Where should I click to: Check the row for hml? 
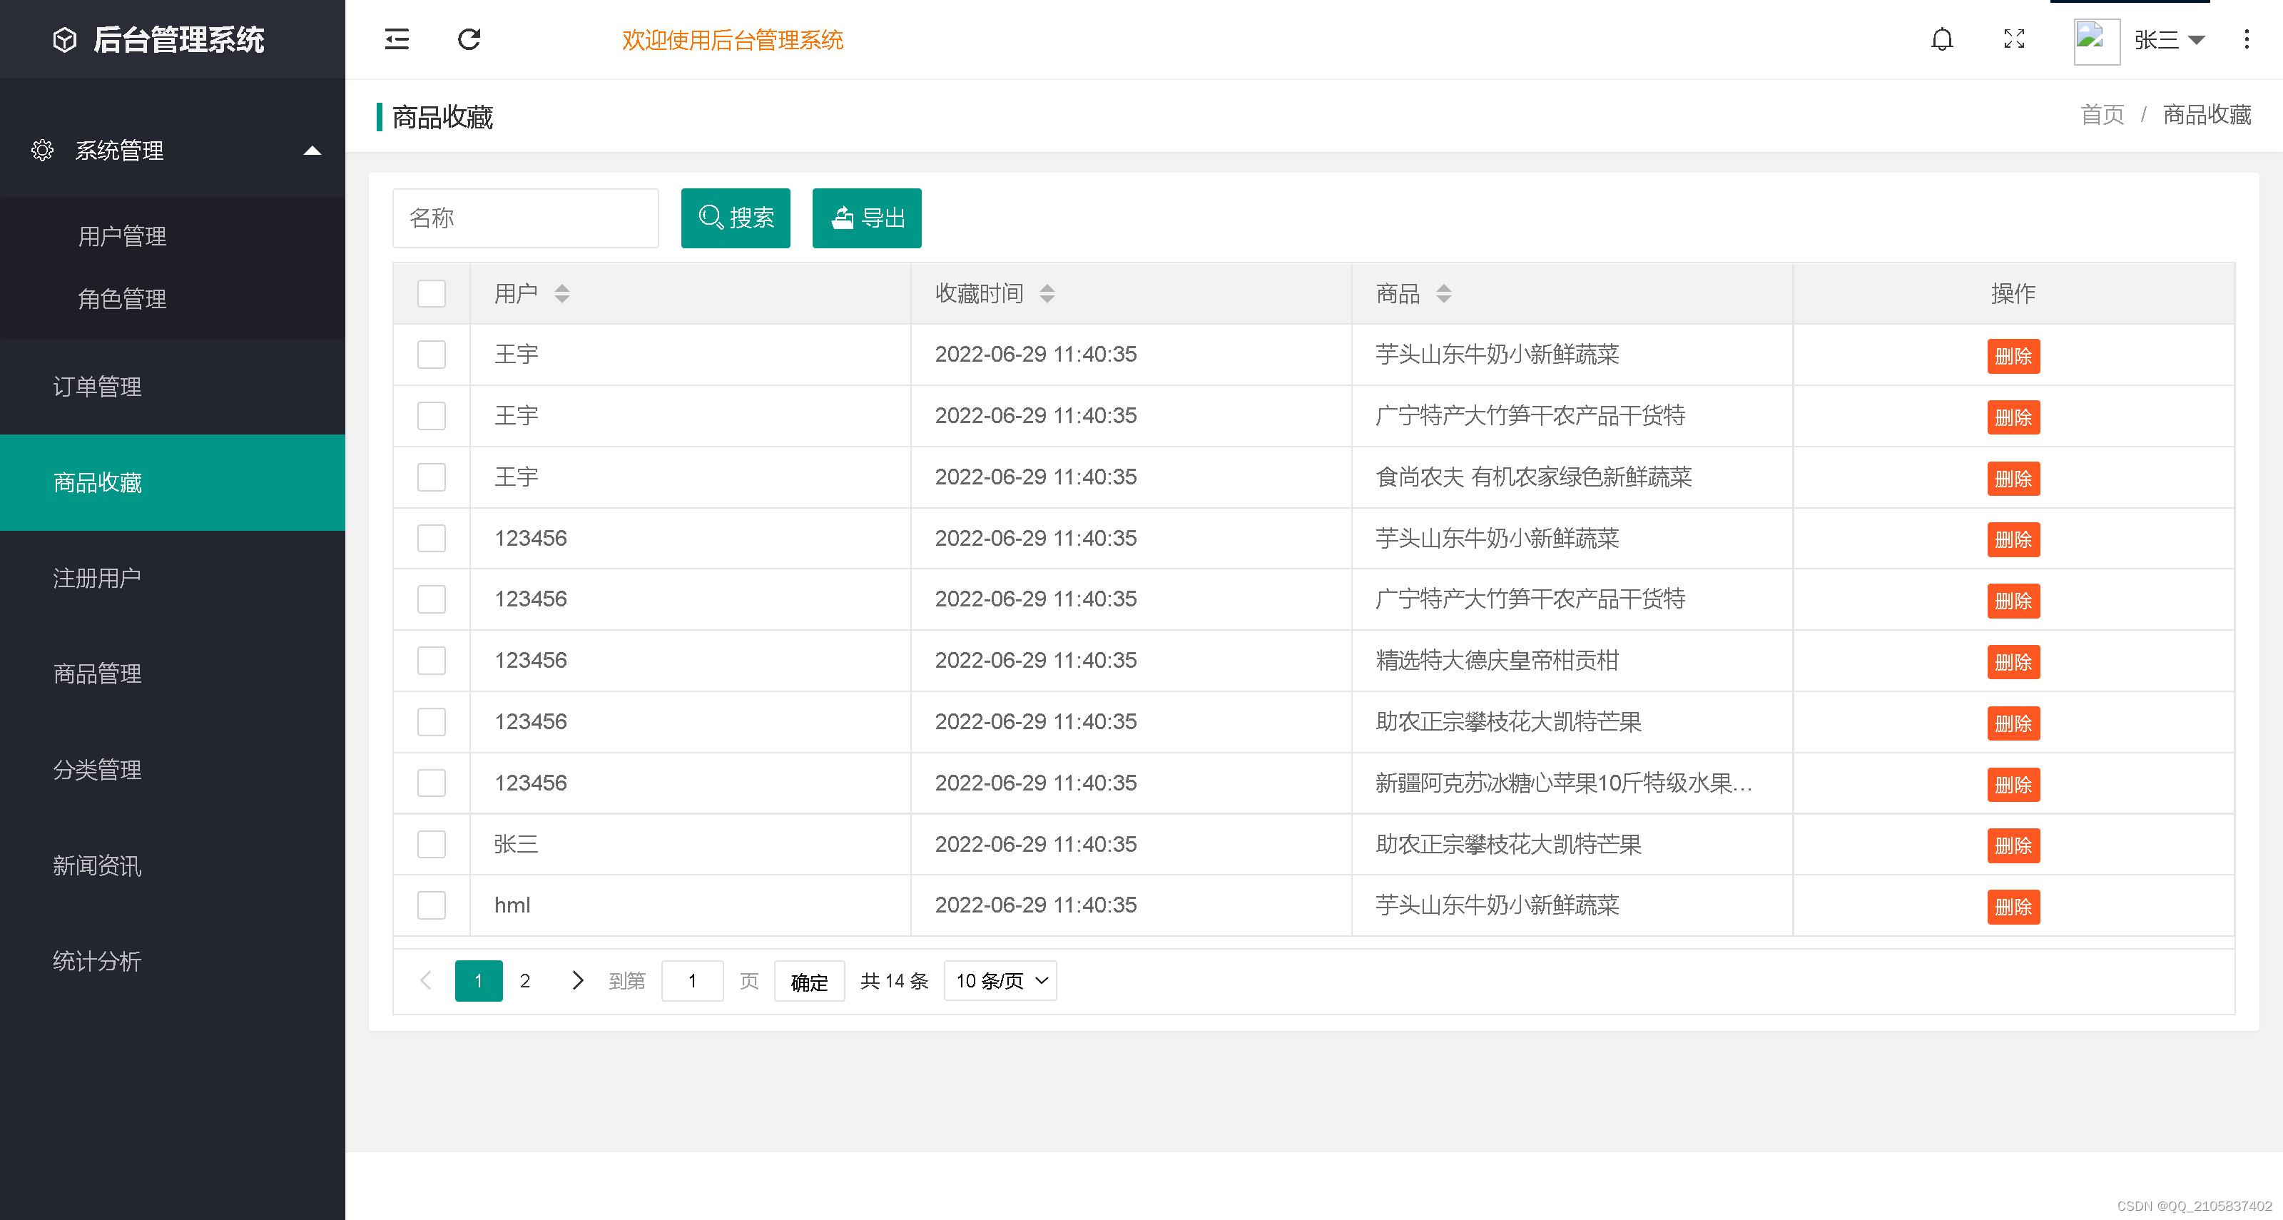click(432, 905)
